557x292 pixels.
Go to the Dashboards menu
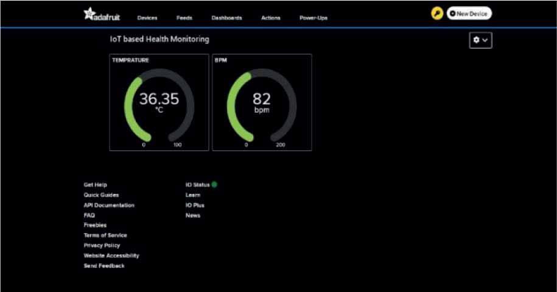(226, 18)
